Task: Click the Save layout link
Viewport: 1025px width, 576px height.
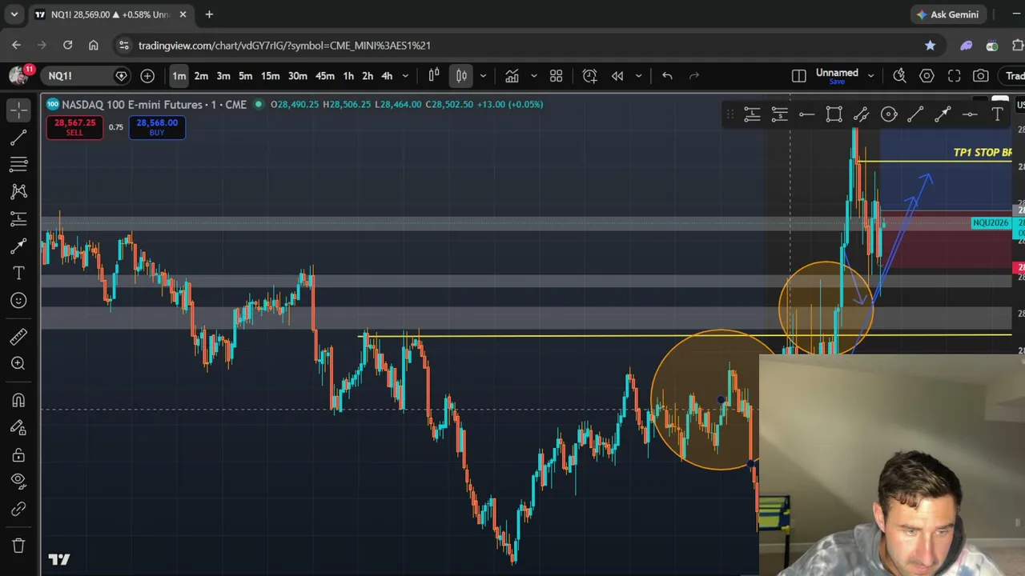Action: point(837,82)
